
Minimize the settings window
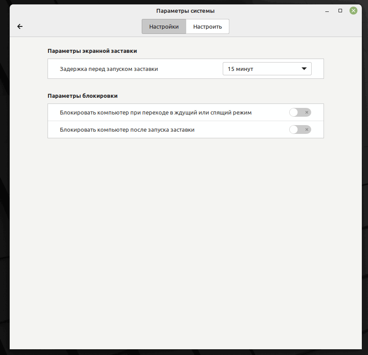pos(328,11)
